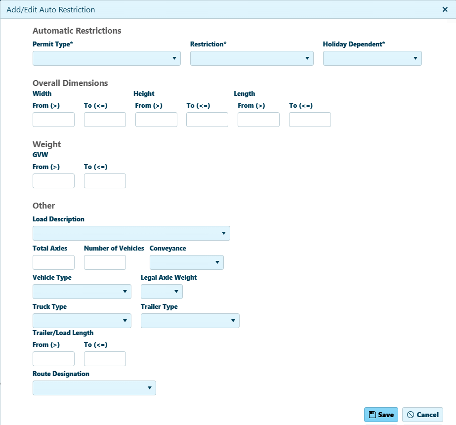This screenshot has height=425, width=456.
Task: Open the Vehicle Type dropdown
Action: [x=82, y=292]
